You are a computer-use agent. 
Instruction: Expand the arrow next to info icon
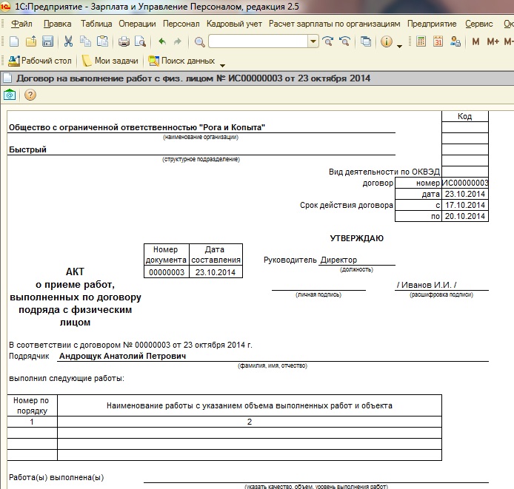coord(400,44)
